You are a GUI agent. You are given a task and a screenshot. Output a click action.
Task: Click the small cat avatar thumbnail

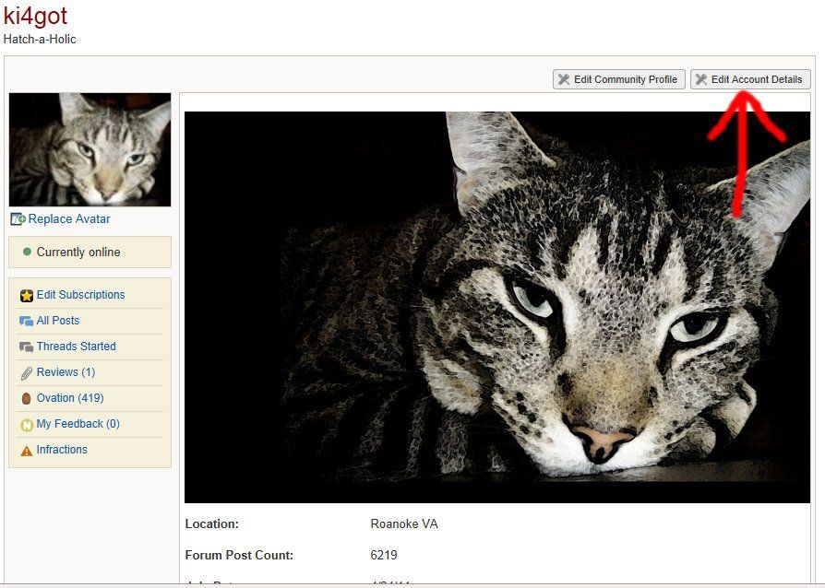click(90, 149)
